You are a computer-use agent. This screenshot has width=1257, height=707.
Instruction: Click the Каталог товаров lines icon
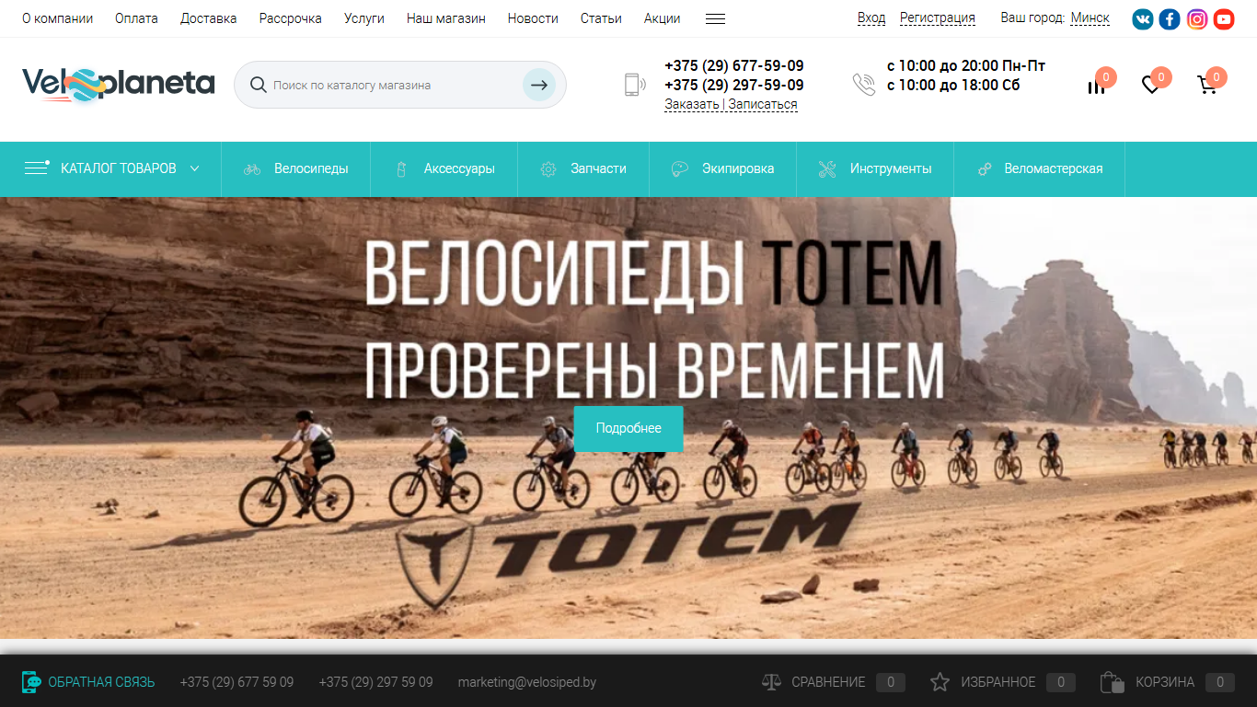pyautogui.click(x=37, y=168)
